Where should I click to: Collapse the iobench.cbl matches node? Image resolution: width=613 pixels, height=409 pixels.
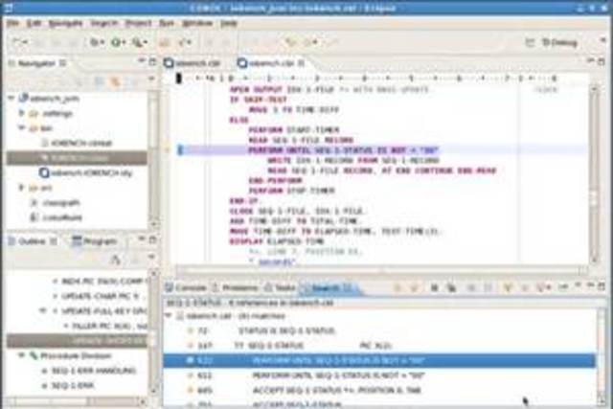click(x=169, y=315)
